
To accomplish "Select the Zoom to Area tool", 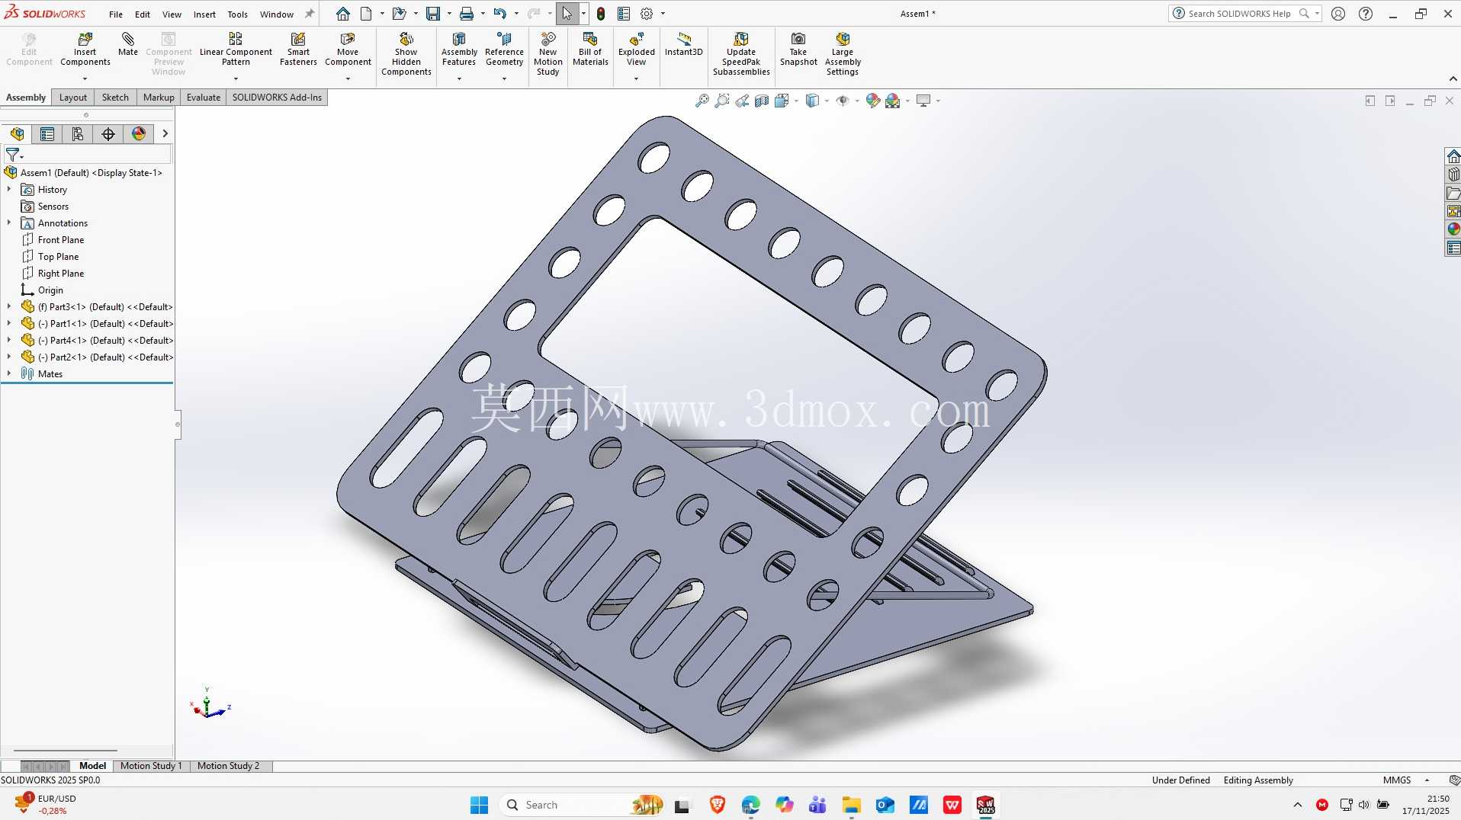I will point(722,101).
